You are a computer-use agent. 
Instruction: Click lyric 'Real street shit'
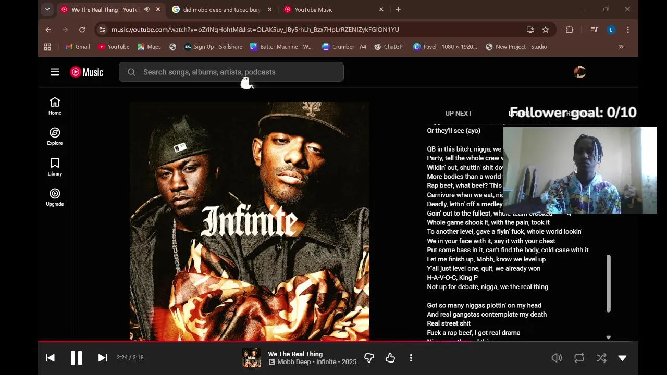pyautogui.click(x=449, y=323)
